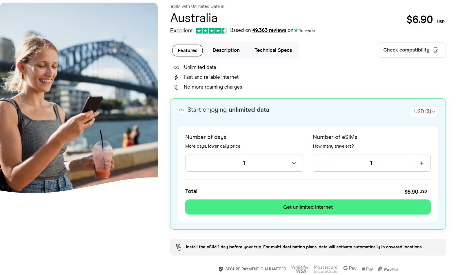Increase eSIM quantity with plus button

[x=422, y=163]
